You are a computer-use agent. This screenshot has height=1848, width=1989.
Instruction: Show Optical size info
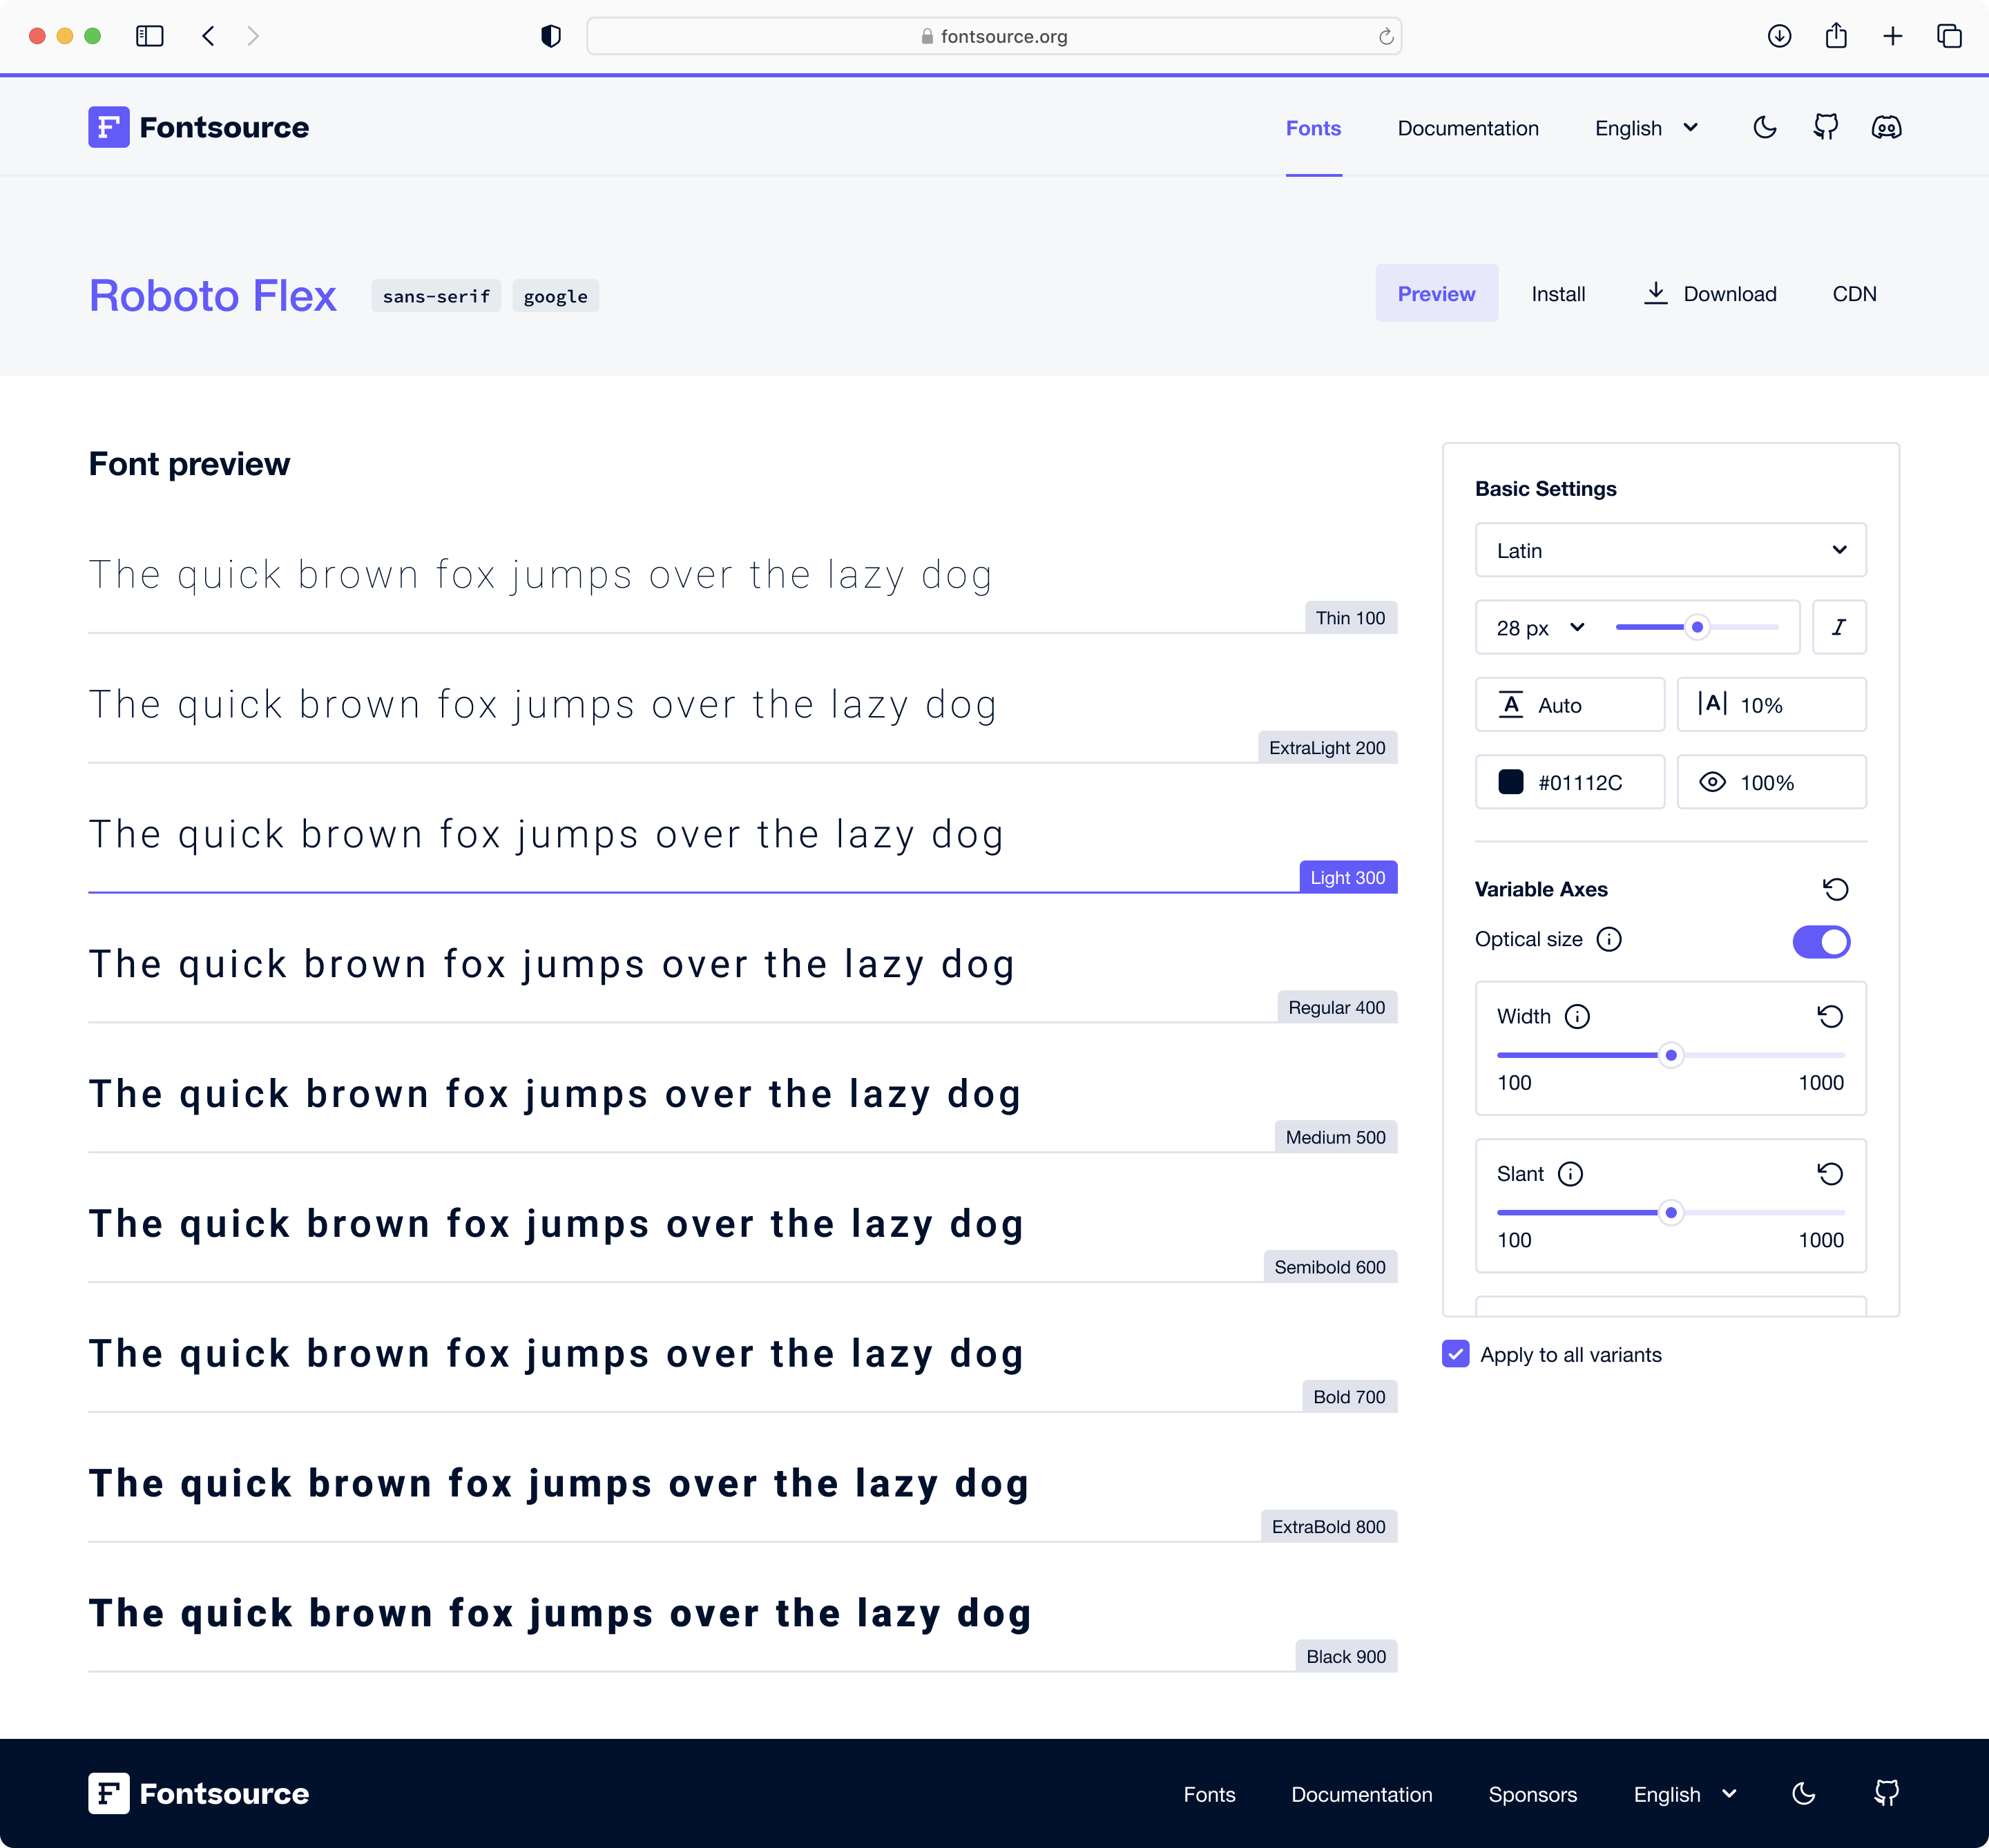click(1609, 939)
